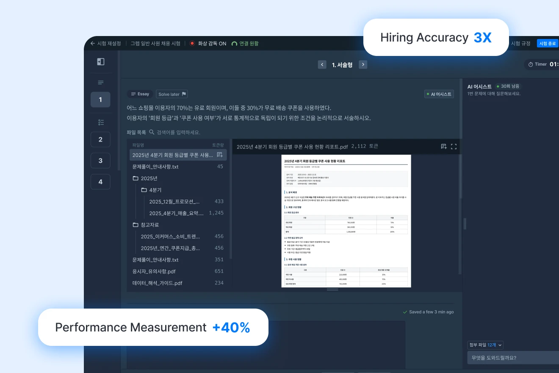This screenshot has width=559, height=373.
Task: Click the red recording indicator for 화상 감독
Action: coord(192,43)
